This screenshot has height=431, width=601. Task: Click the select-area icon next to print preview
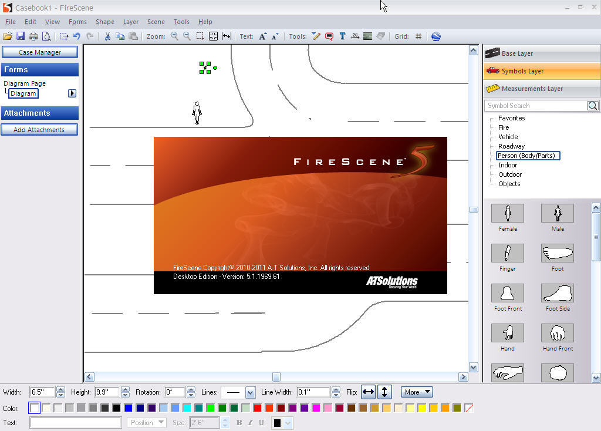(64, 36)
